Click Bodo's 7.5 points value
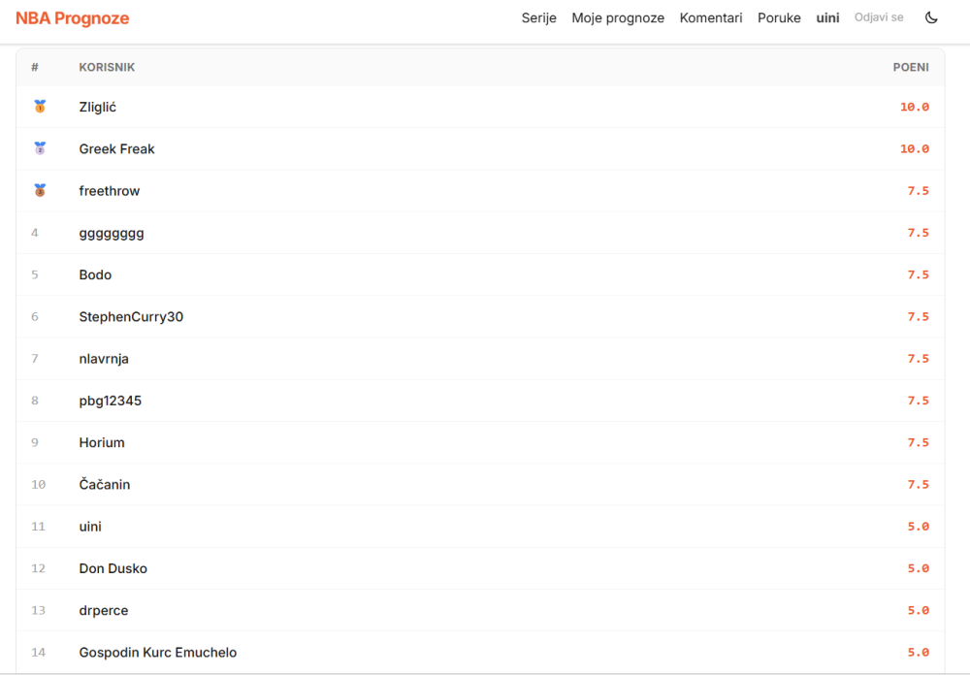 pyautogui.click(x=918, y=274)
